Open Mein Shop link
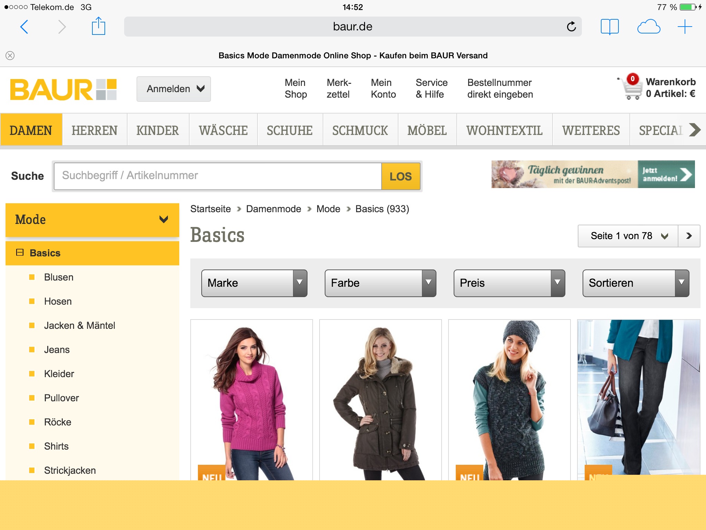 [295, 88]
